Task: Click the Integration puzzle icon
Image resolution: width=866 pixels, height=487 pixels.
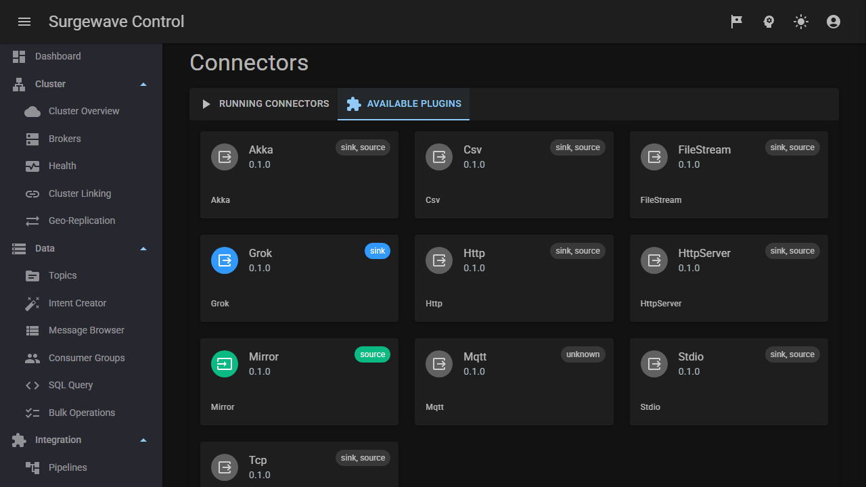Action: [19, 440]
